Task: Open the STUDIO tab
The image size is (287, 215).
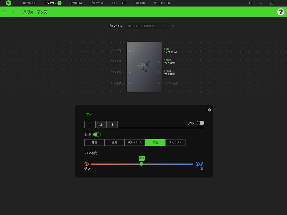Action: [x=140, y=3]
